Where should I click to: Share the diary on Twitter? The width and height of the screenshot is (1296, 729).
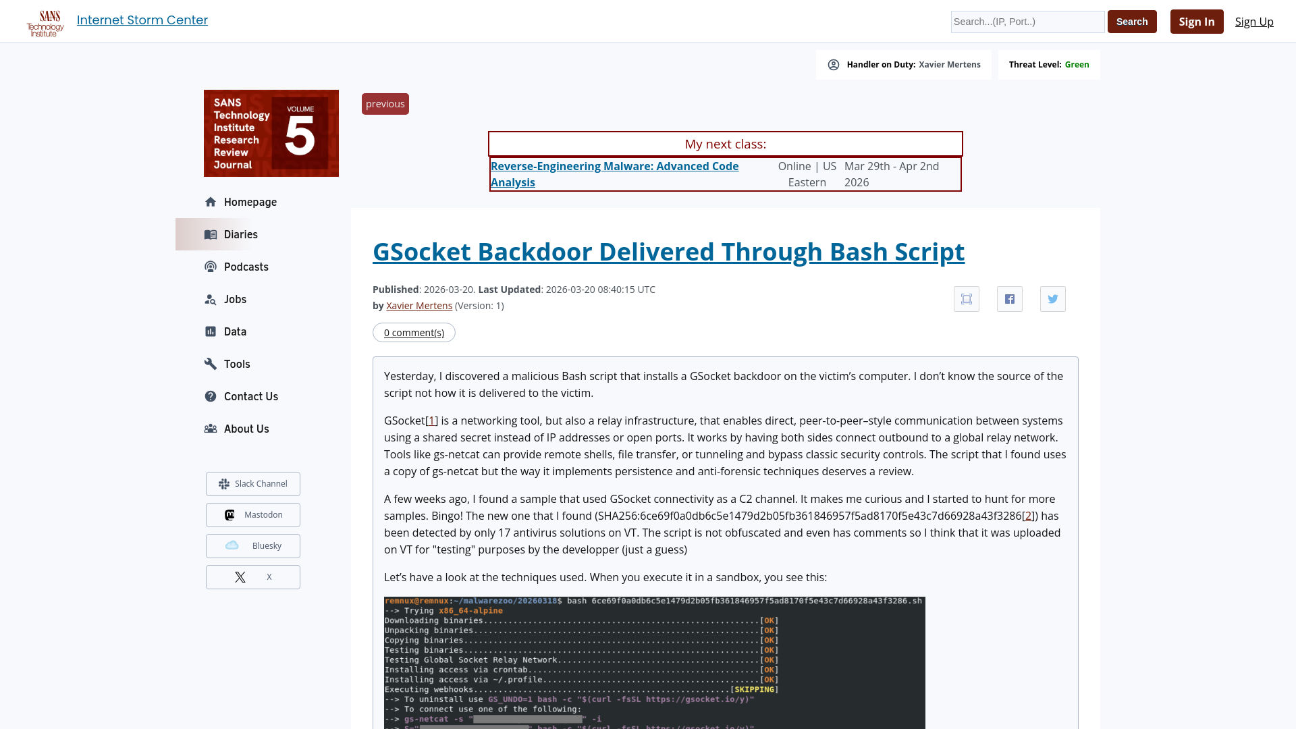[1052, 299]
